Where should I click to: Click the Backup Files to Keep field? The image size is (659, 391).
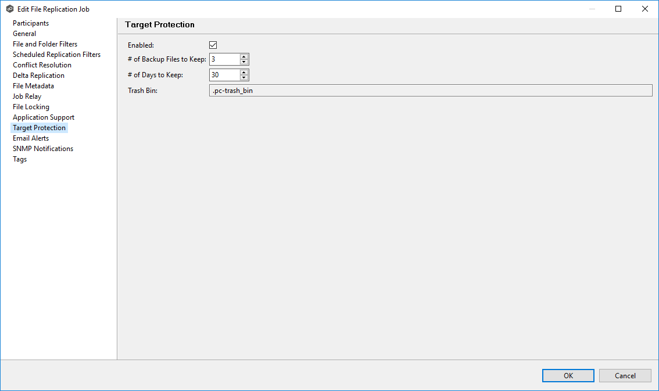(224, 59)
